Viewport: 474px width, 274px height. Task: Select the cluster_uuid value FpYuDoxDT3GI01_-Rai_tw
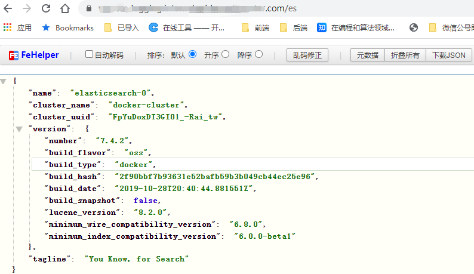[x=165, y=117]
